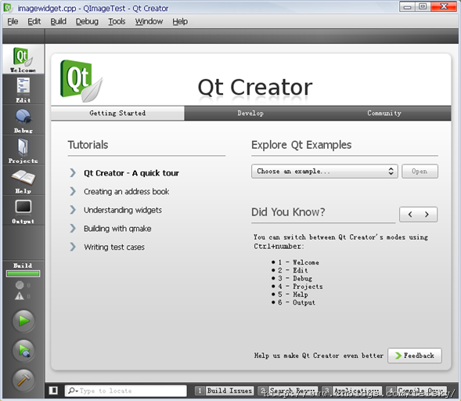Open the Qt Creator - A quick tour tutorial
Screen dimensions: 461x401
pos(131,173)
